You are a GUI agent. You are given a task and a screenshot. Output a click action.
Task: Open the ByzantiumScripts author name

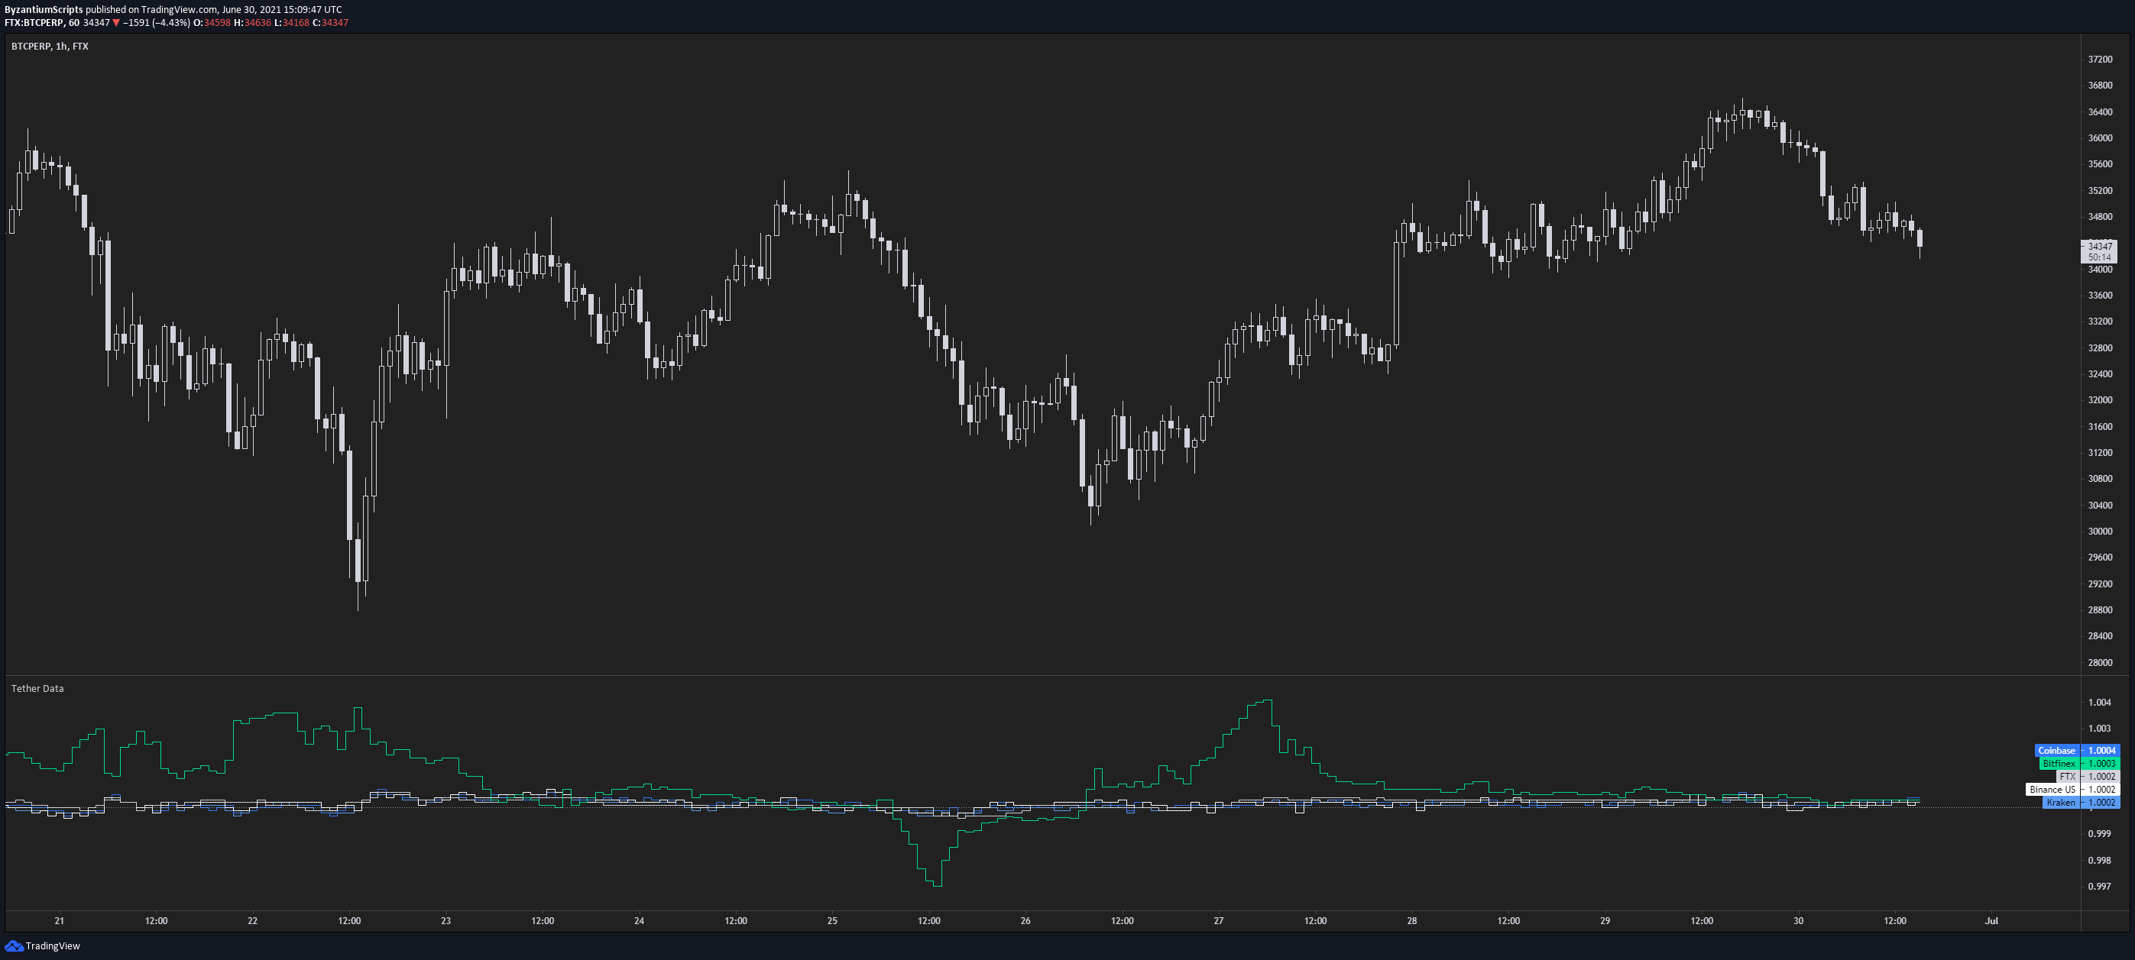(x=44, y=10)
